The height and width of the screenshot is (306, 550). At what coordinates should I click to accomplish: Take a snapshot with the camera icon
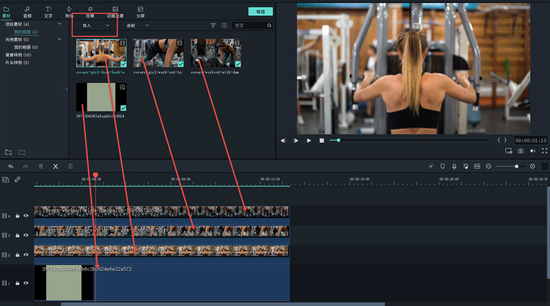[521, 151]
